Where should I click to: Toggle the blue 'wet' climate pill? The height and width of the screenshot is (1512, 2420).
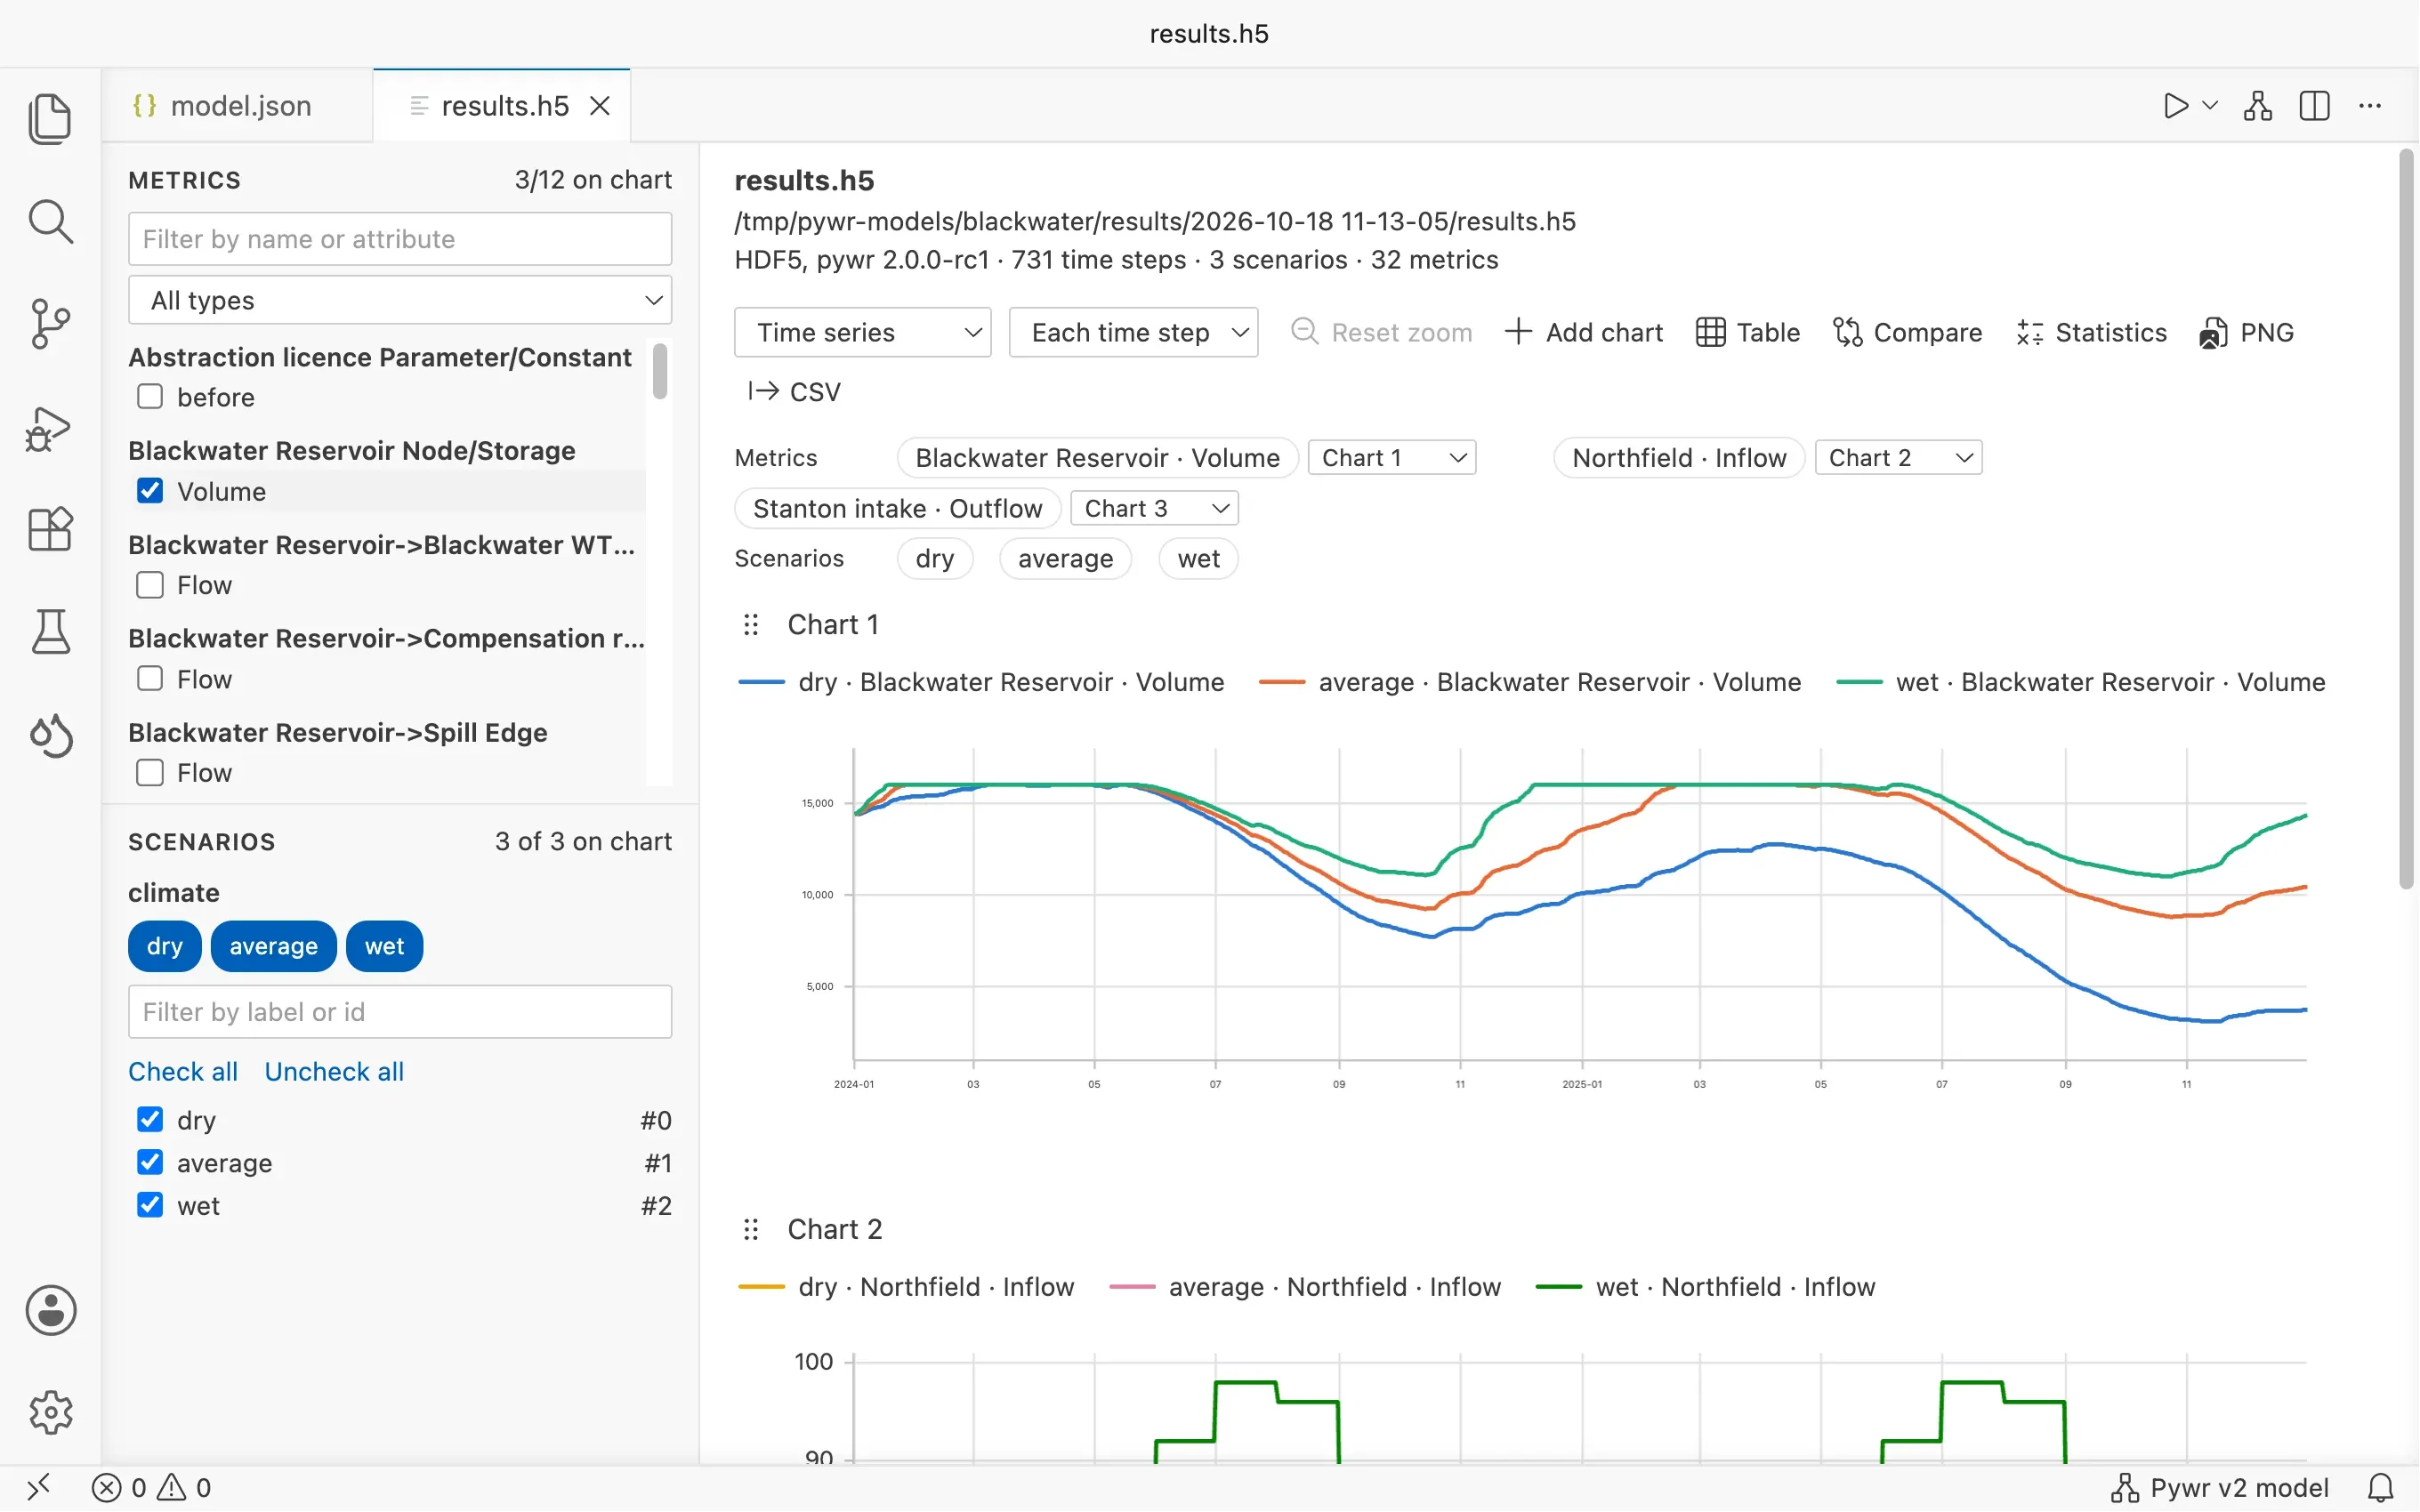click(384, 946)
